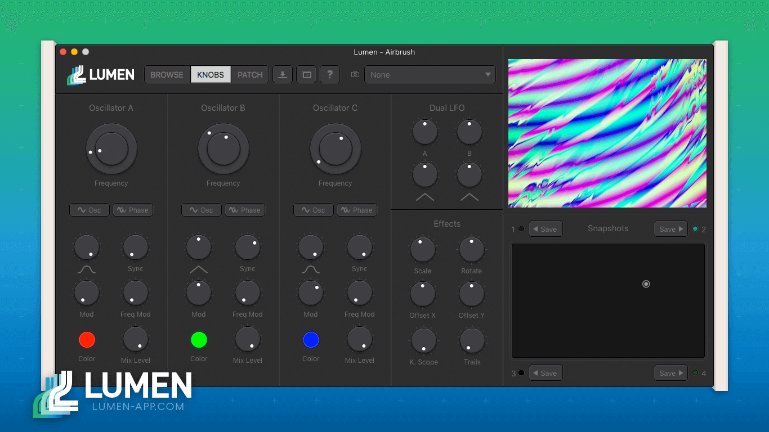Switch to the BROWSE tab
This screenshot has height=432, width=769.
167,74
